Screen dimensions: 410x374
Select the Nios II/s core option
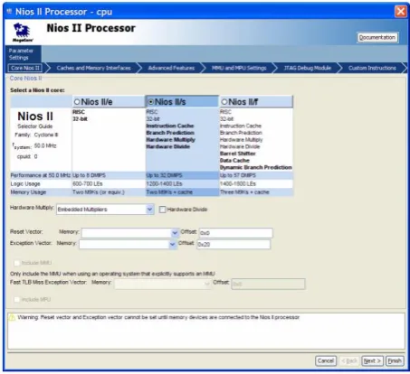(151, 102)
